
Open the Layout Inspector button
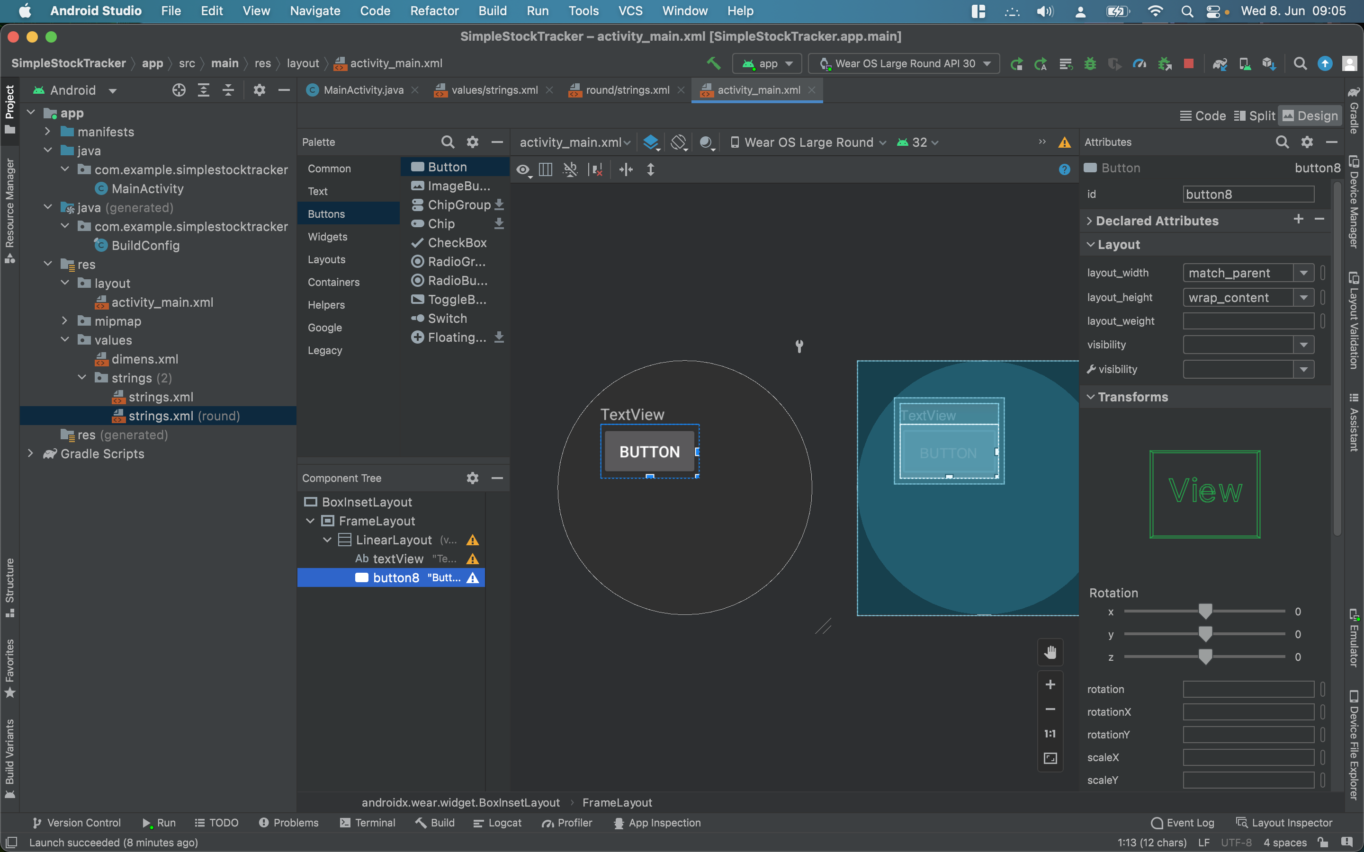(1283, 823)
